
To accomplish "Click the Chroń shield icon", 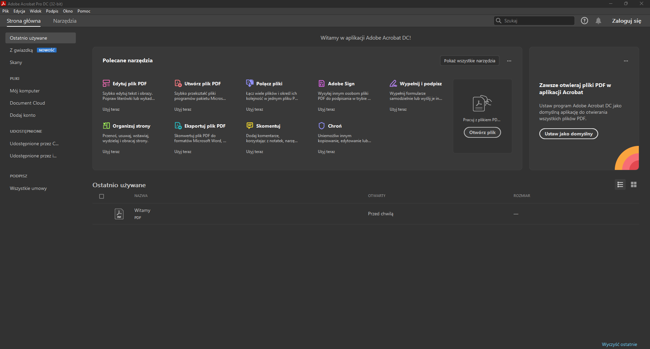I will pyautogui.click(x=322, y=126).
